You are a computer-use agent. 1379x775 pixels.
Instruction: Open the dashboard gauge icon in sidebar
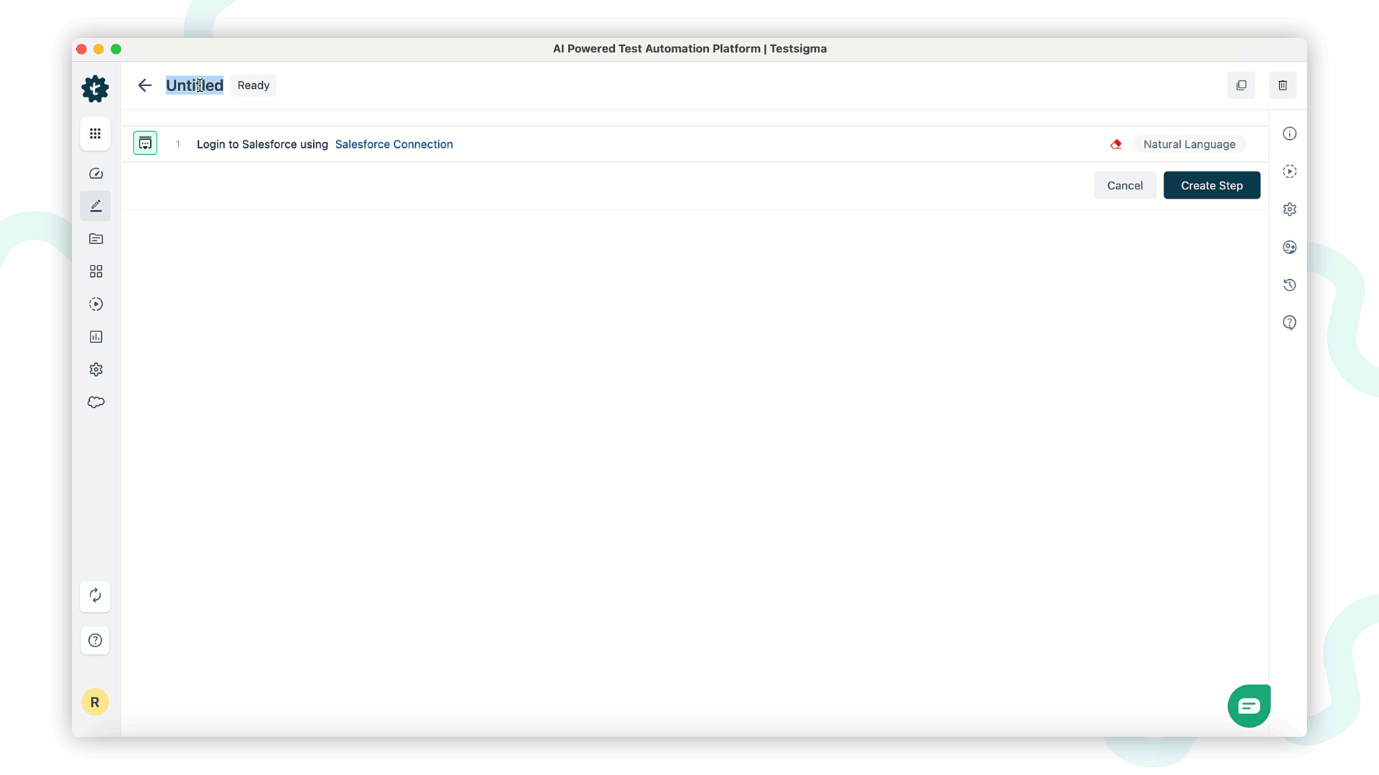[96, 174]
